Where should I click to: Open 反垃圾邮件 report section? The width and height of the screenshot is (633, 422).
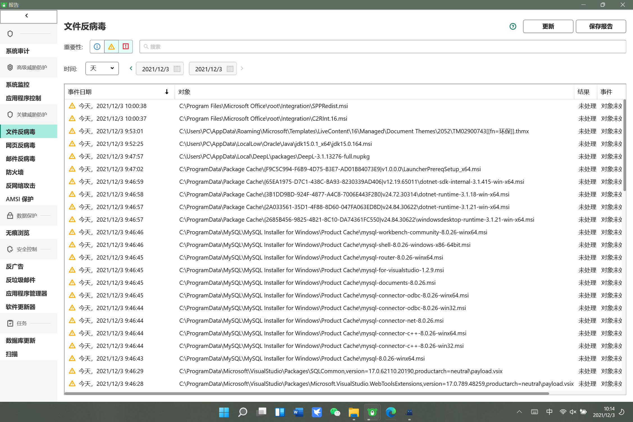[29, 280]
